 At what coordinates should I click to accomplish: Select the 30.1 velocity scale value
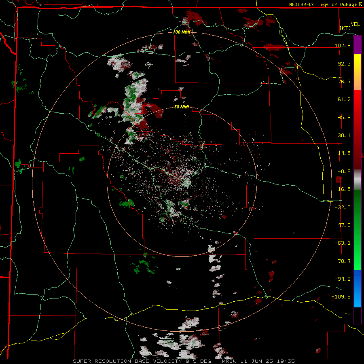point(344,135)
